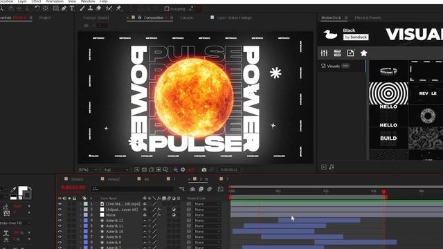Image resolution: width=443 pixels, height=249 pixels.
Task: Open the MotionDuck sliders settings icon
Action: pos(324,53)
